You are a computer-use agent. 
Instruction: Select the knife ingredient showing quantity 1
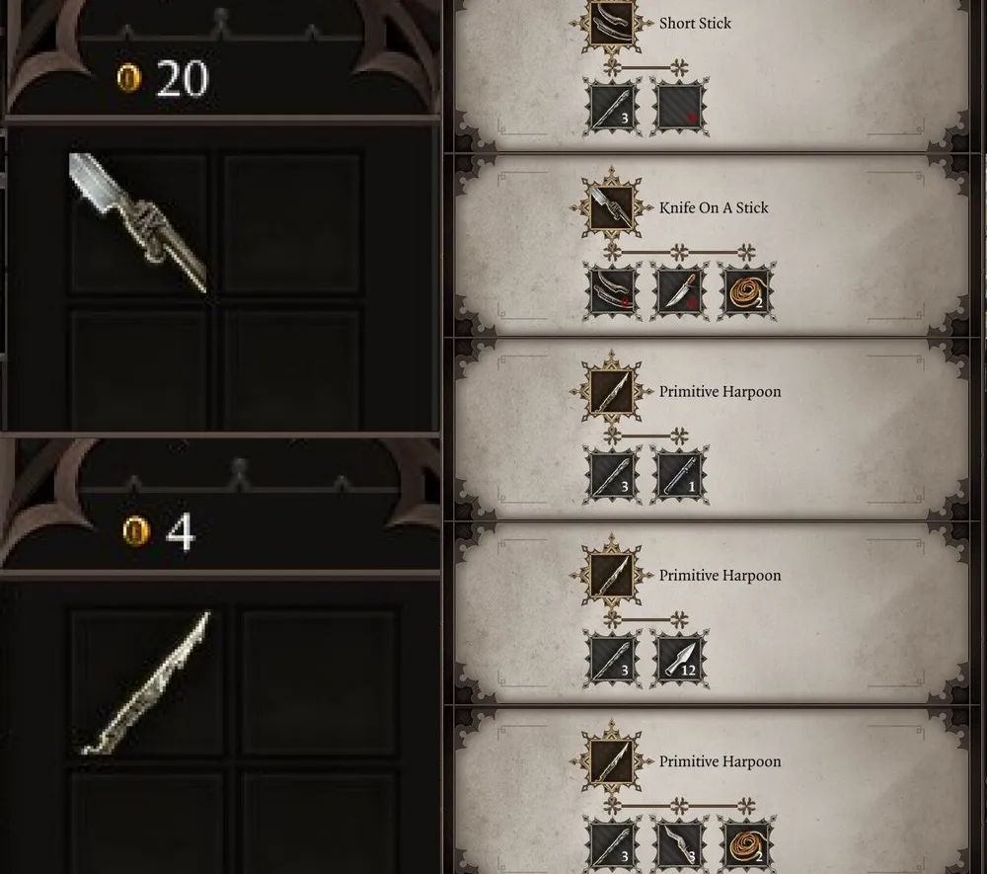point(679,475)
